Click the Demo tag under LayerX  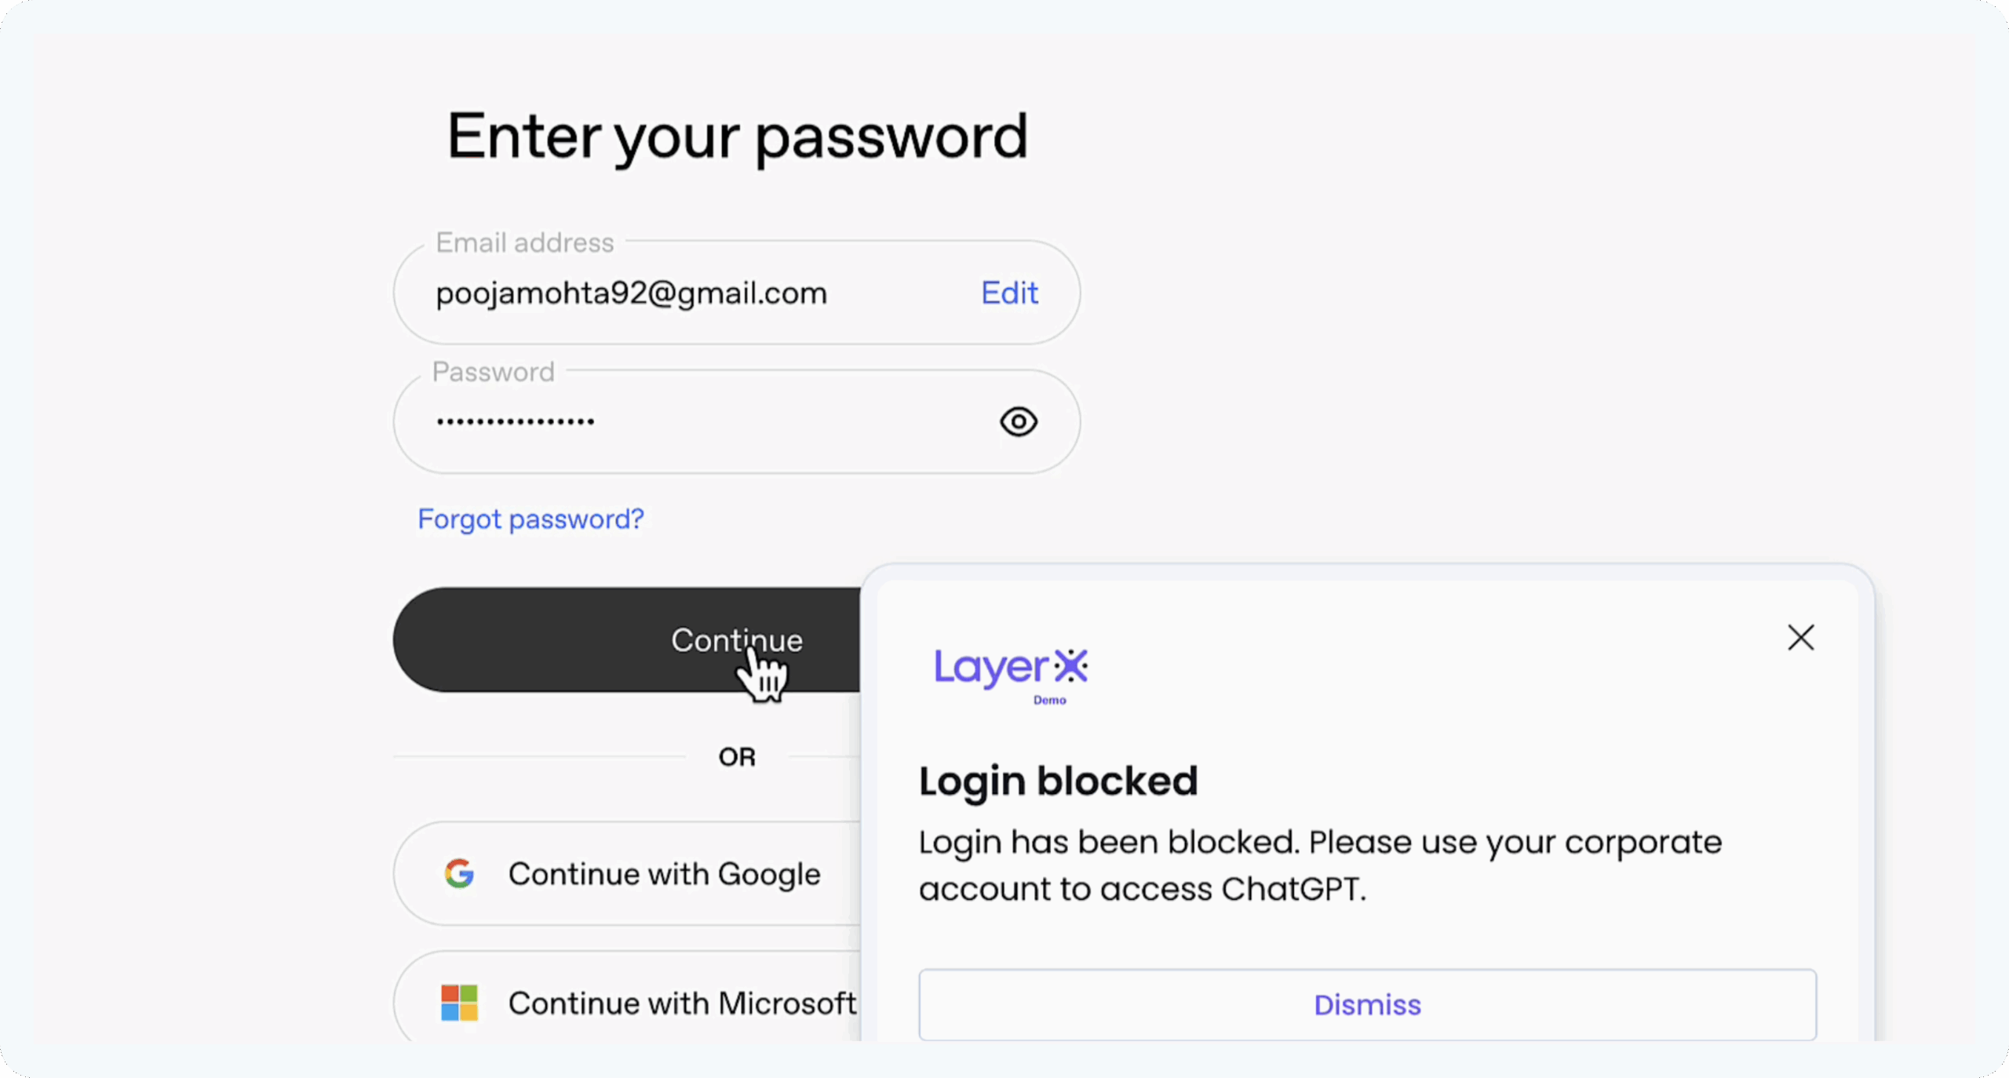point(1049,701)
